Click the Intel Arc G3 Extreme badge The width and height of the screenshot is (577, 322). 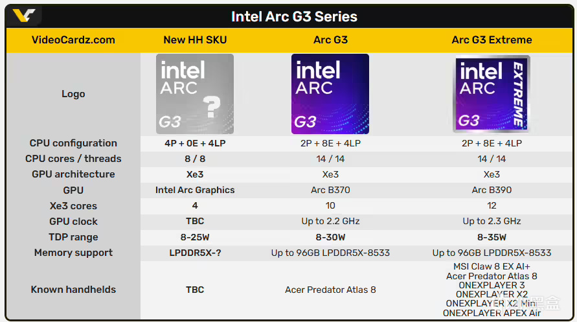492,94
